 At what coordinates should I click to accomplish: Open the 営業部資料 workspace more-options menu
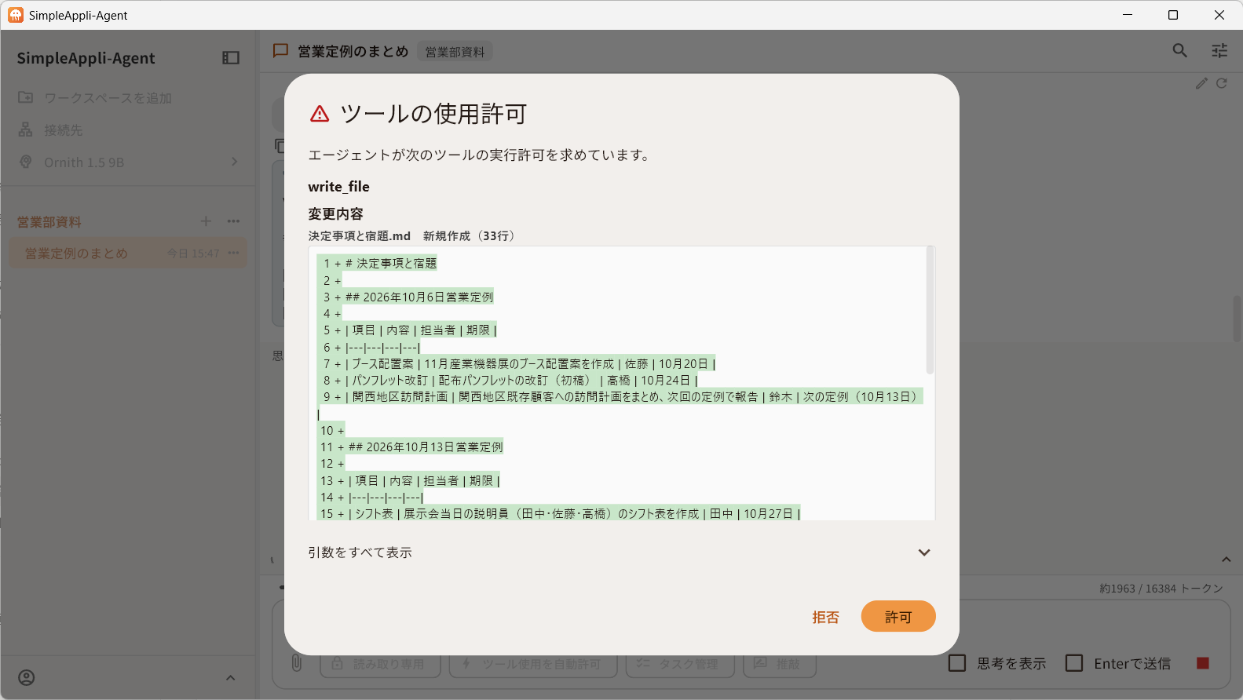click(233, 221)
